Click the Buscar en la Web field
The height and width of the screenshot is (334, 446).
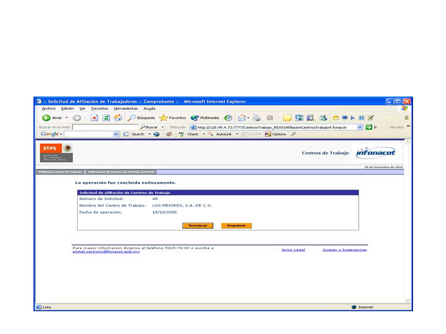click(x=105, y=127)
